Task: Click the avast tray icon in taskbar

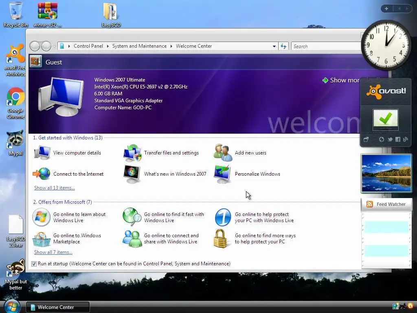Action: click(x=411, y=306)
